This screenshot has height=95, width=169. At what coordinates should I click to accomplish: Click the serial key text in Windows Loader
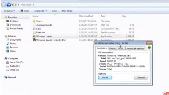126,66
